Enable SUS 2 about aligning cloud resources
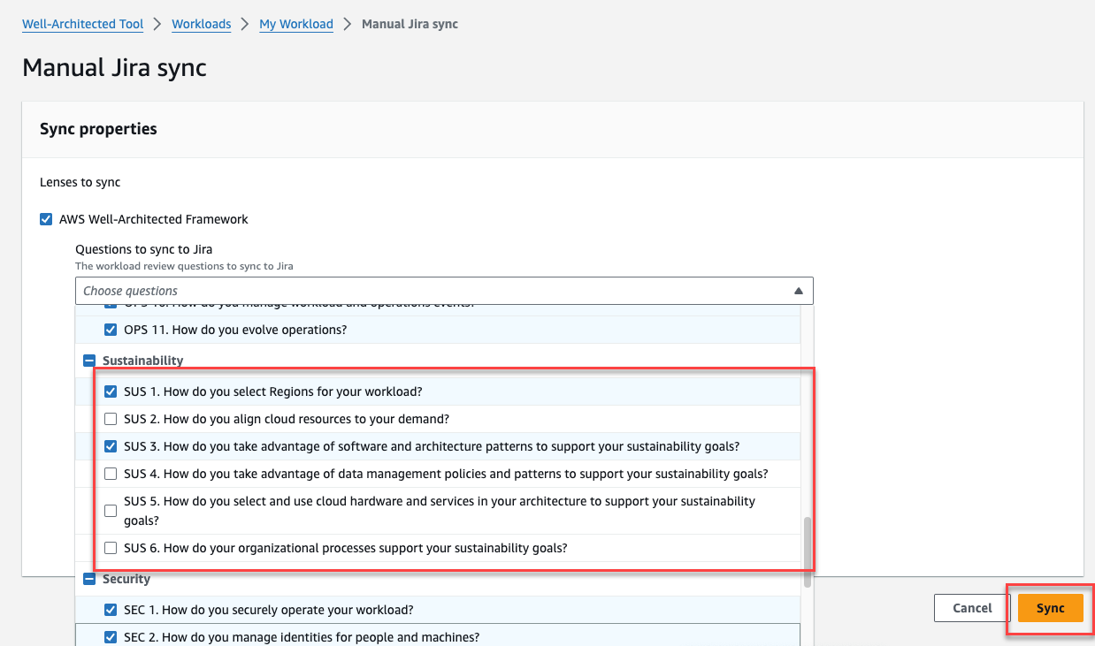This screenshot has width=1095, height=646. tap(110, 418)
